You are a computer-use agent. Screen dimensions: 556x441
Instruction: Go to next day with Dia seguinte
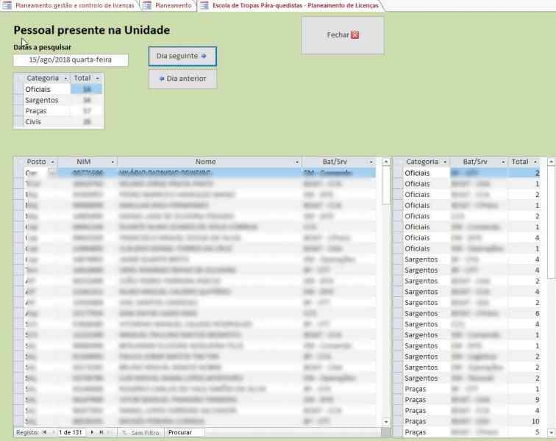(x=182, y=56)
